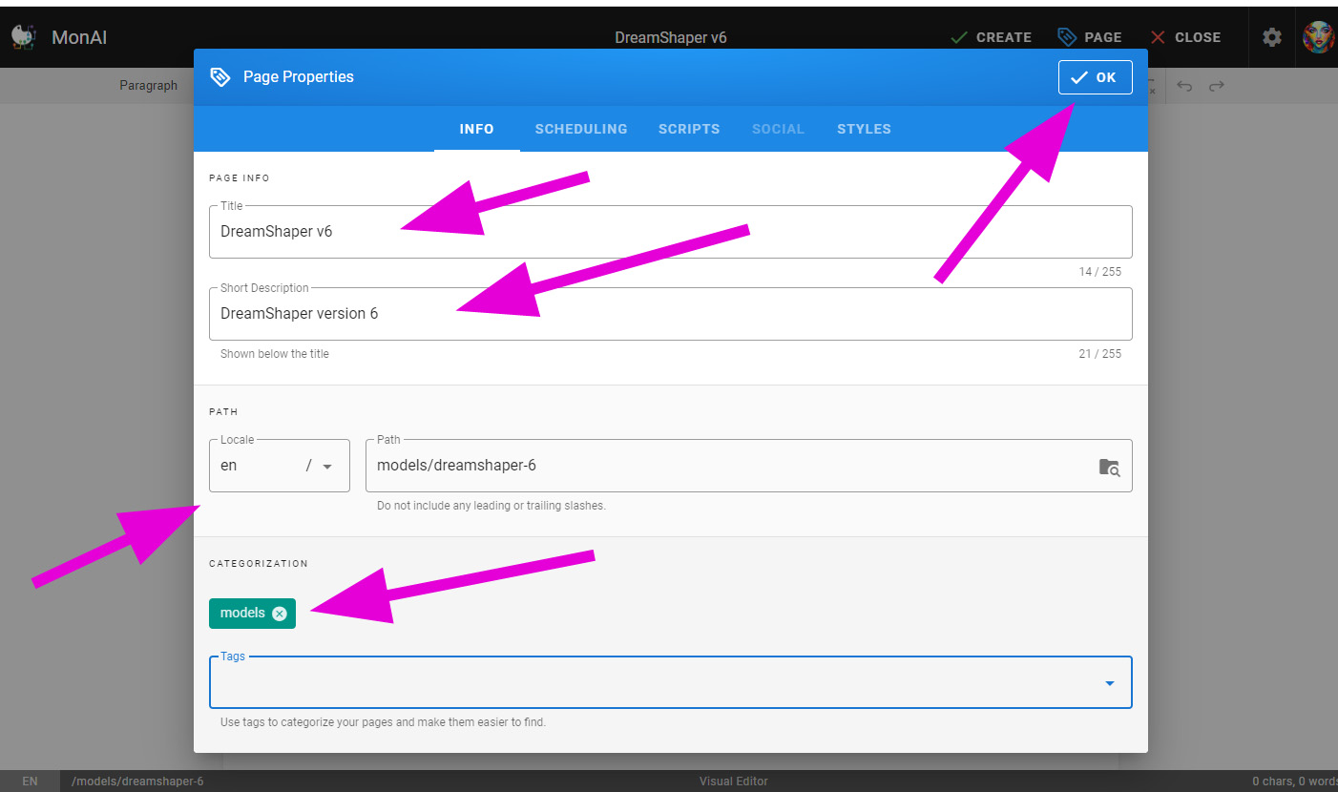This screenshot has width=1338, height=792.
Task: Click the Create button
Action: click(992, 37)
